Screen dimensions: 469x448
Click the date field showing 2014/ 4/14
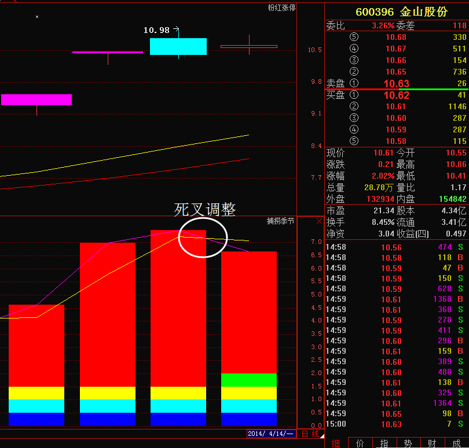tap(272, 434)
